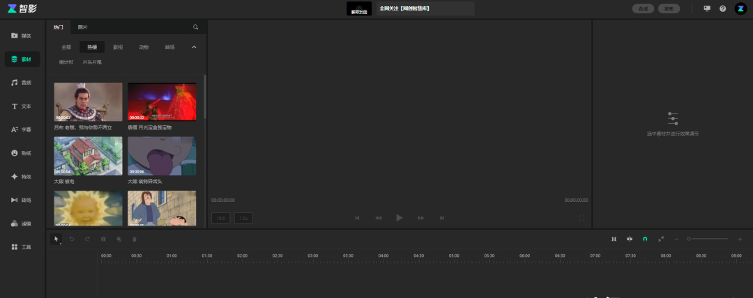The image size is (753, 298).
Task: Click the project cover thumbnail in top bar
Action: point(359,8)
